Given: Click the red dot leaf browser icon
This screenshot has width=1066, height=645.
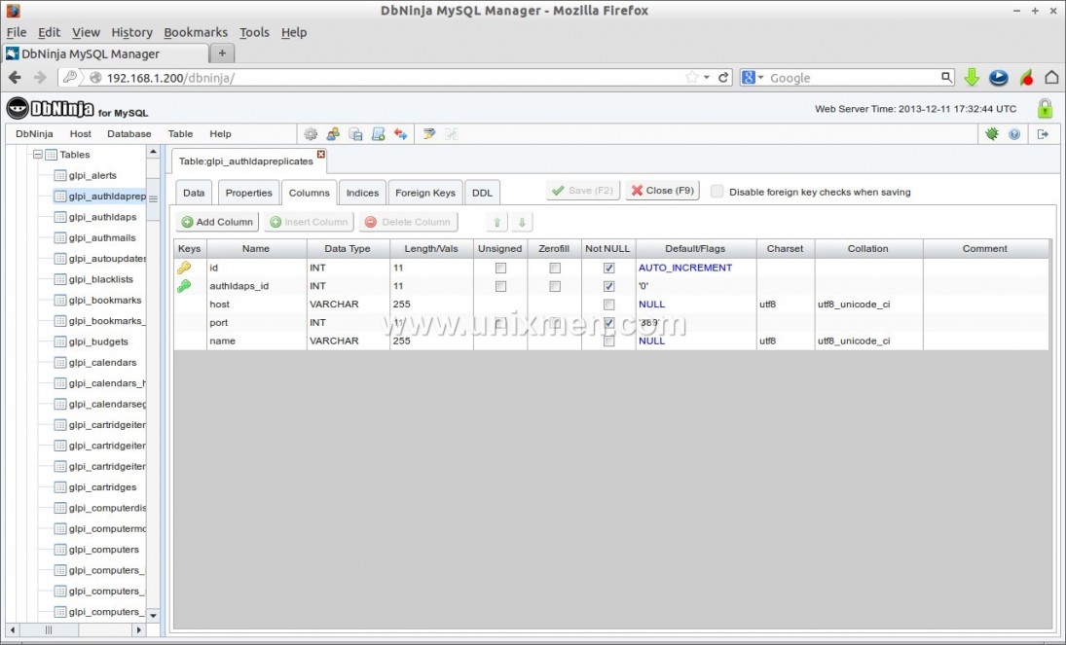Looking at the screenshot, I should (x=1026, y=78).
